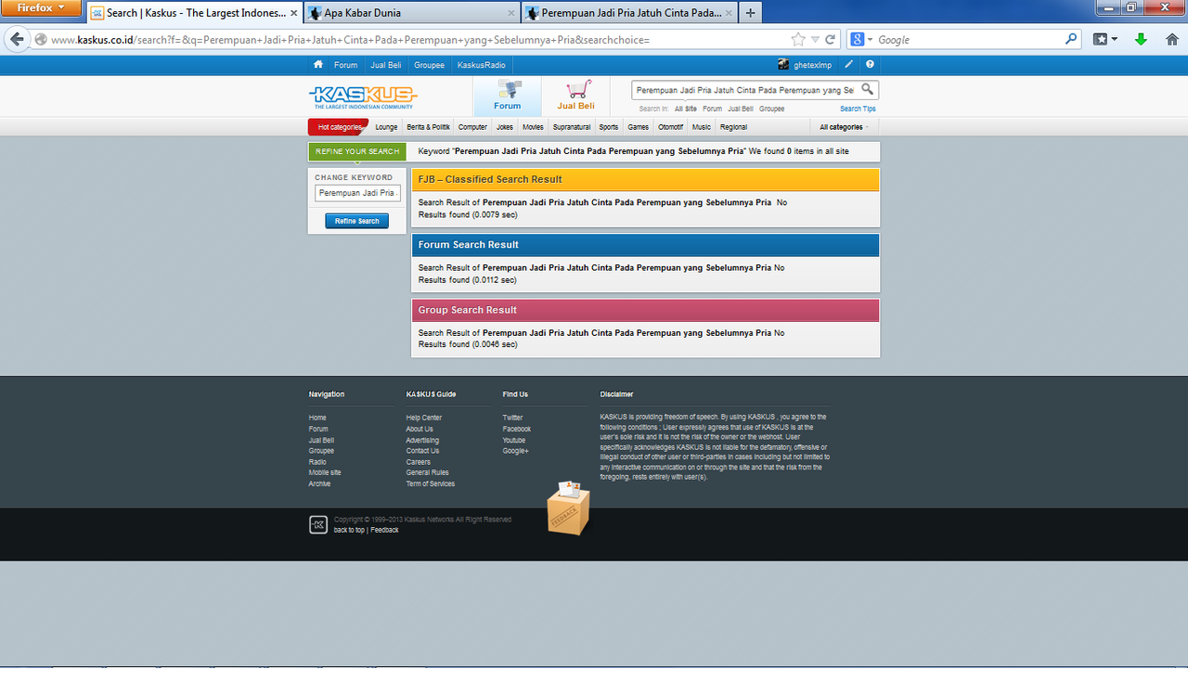Click the Change Keyword input field

[357, 193]
